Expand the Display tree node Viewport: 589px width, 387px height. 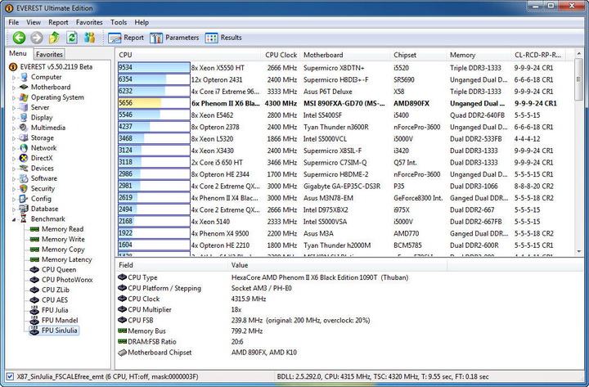(x=14, y=118)
